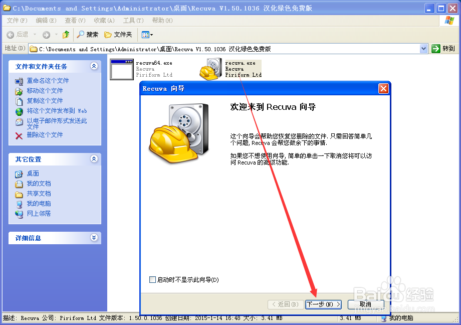The width and height of the screenshot is (461, 325).
Task: Click the disabled Back (返回) wizard button
Action: coord(286,304)
